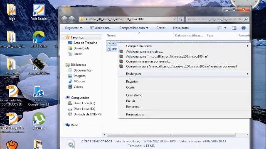The image size is (266, 149).
Task: Open GovernadorMa... PDF file on desktop
Action: (12, 96)
